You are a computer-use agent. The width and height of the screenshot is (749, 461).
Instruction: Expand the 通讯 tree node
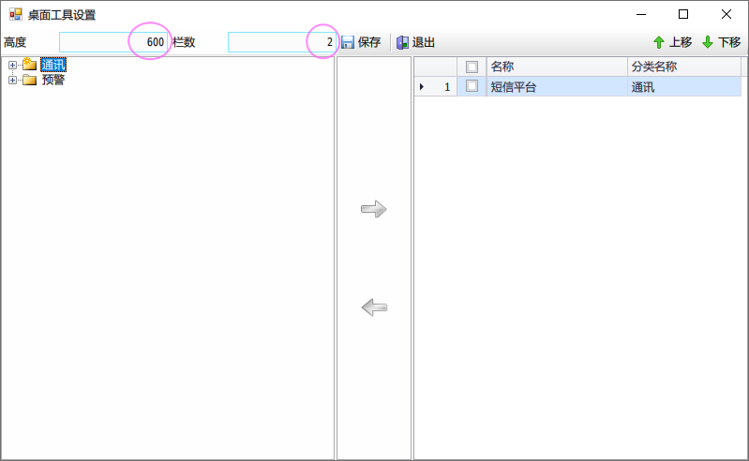[x=12, y=65]
